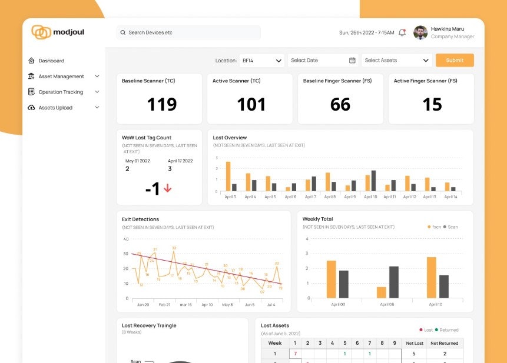This screenshot has height=363, width=507.
Task: Click the Assets Upload cloud icon
Action: [x=31, y=108]
